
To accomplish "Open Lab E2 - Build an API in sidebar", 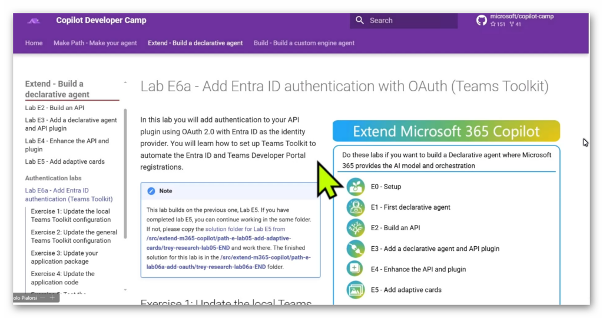I will 55,108.
